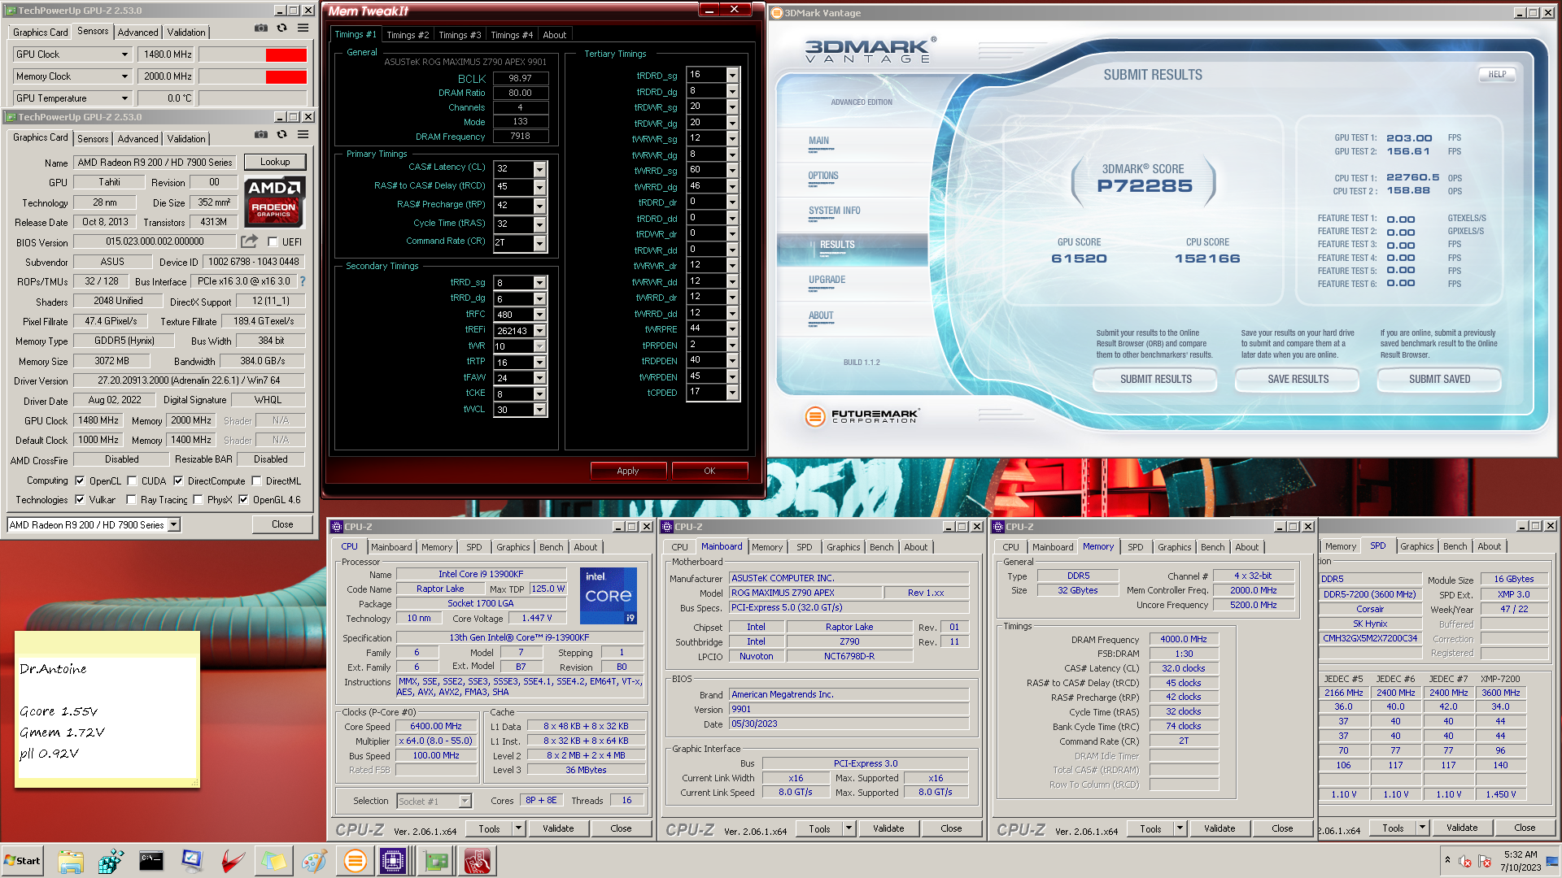1562x878 pixels.
Task: Open Tools dropdown arrow in first CPU-Z window
Action: [518, 828]
